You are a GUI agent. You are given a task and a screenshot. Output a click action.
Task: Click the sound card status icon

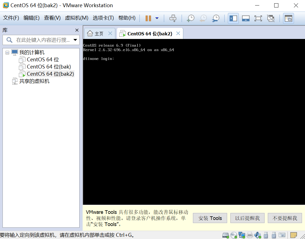pyautogui.click(x=258, y=235)
